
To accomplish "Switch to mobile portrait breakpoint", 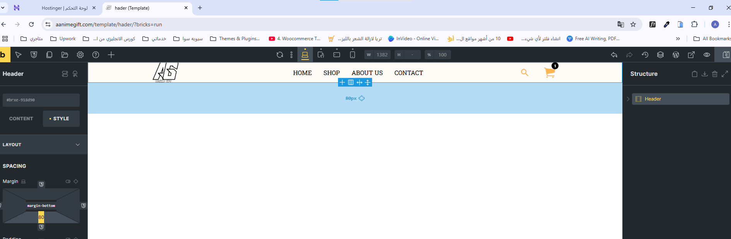I will coord(352,55).
